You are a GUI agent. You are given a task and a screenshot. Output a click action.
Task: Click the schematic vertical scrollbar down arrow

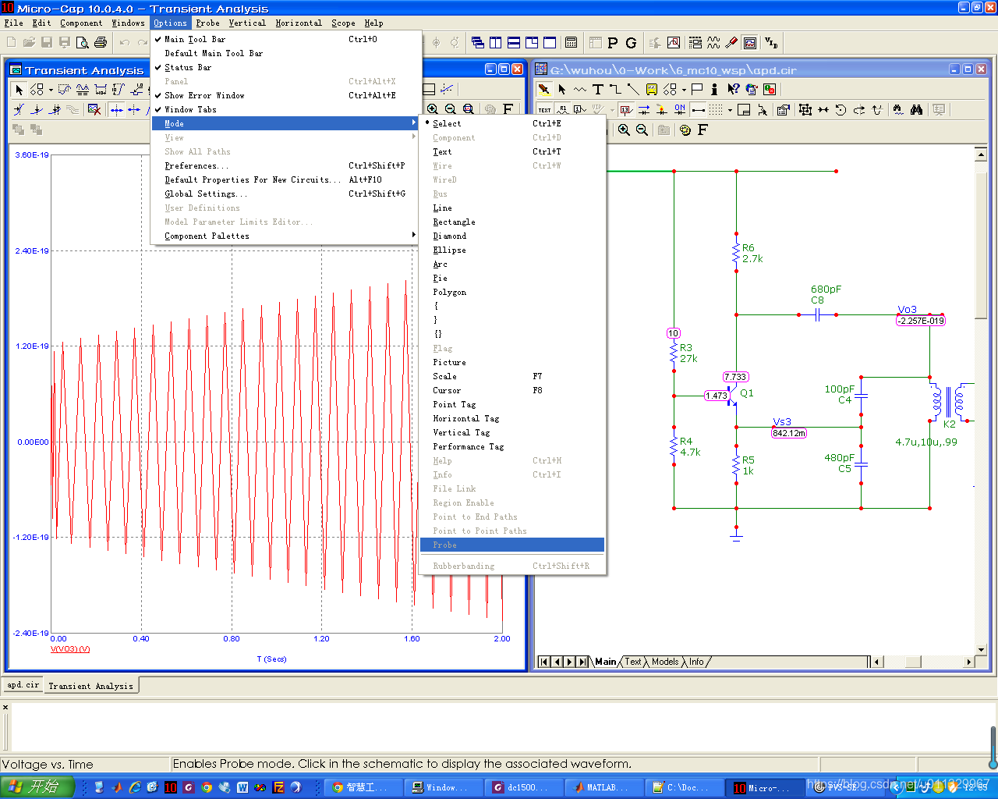[x=982, y=649]
